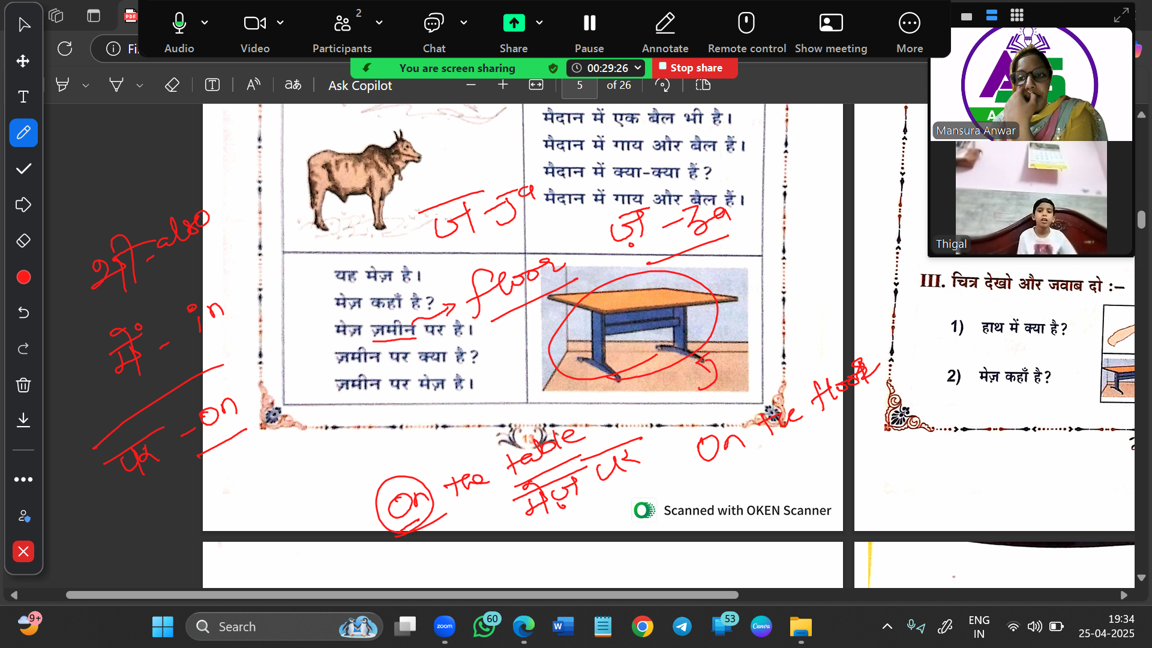Mute microphone via Audio button
Viewport: 1152px width, 648px height.
coord(179,31)
